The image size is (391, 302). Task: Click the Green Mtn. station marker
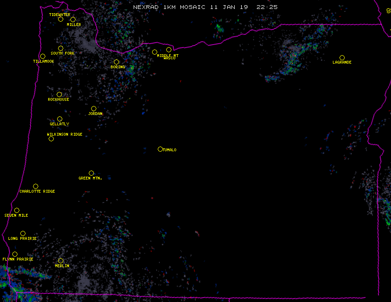pyautogui.click(x=91, y=173)
